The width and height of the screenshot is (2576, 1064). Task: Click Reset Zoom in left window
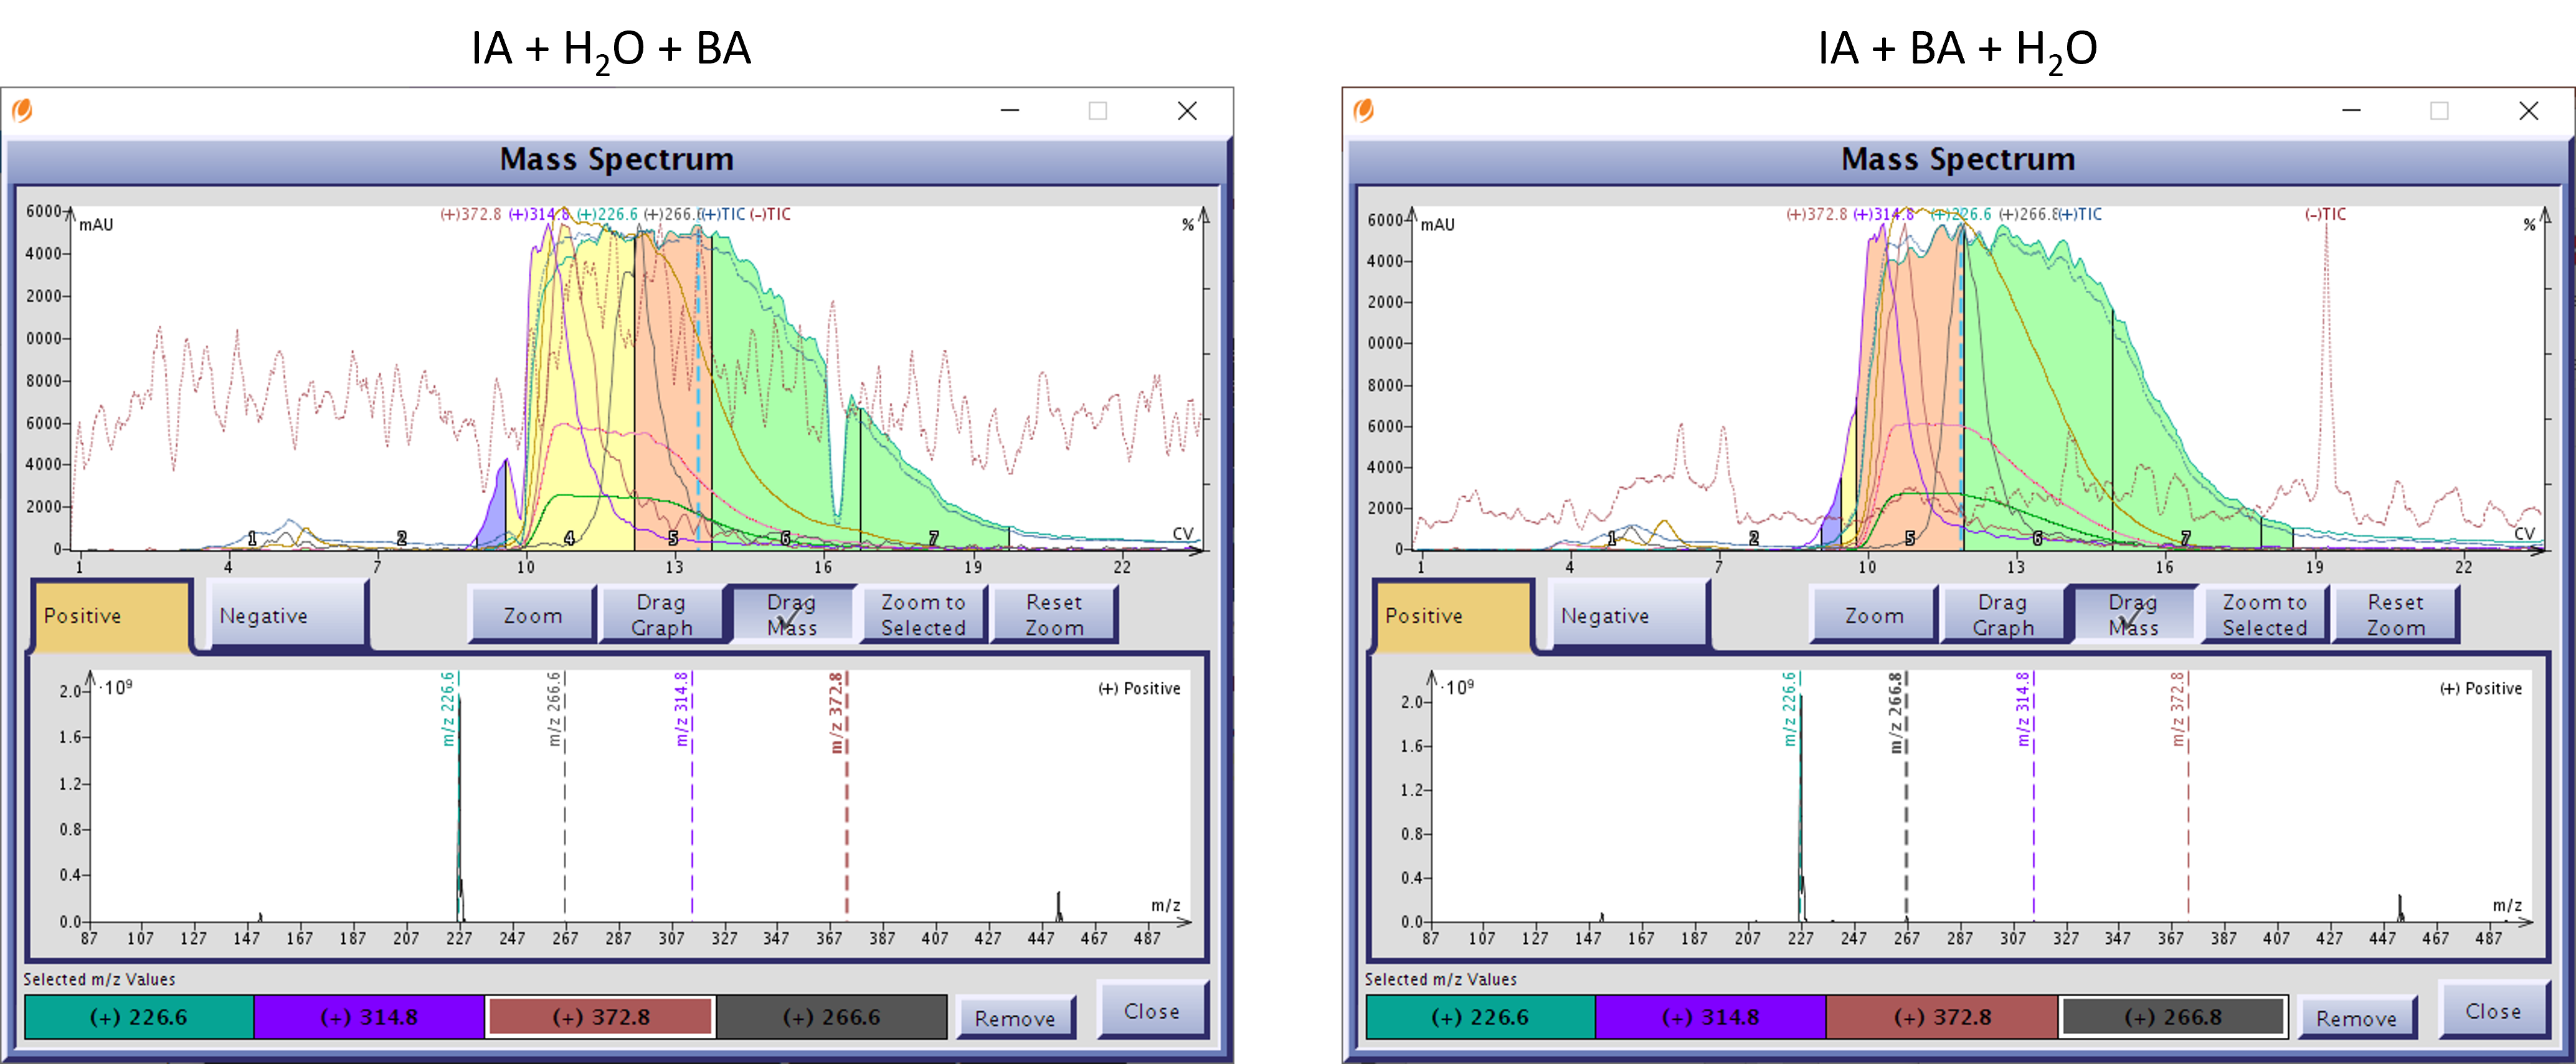[x=1054, y=615]
